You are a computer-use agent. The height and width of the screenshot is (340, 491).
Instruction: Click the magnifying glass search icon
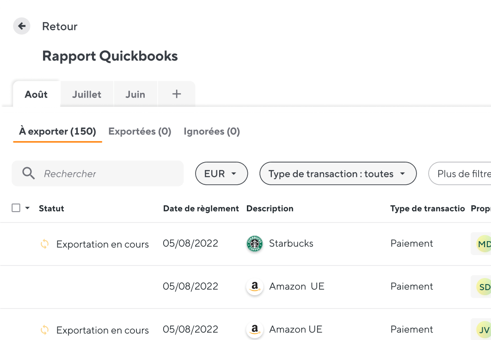tap(29, 173)
